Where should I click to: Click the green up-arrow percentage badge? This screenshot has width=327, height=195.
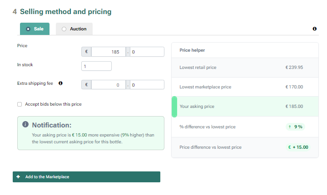tap(295, 127)
